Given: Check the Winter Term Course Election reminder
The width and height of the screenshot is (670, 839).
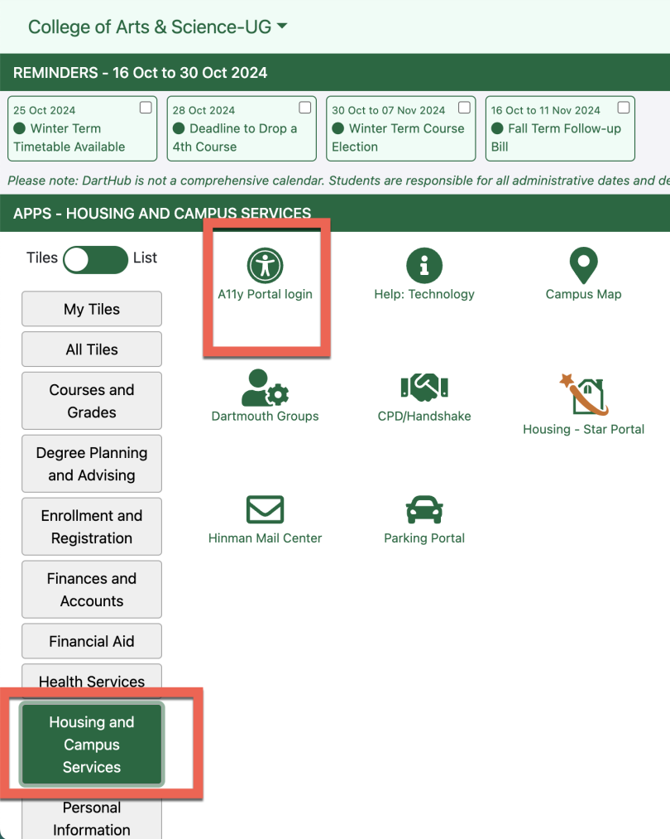Looking at the screenshot, I should [x=464, y=108].
